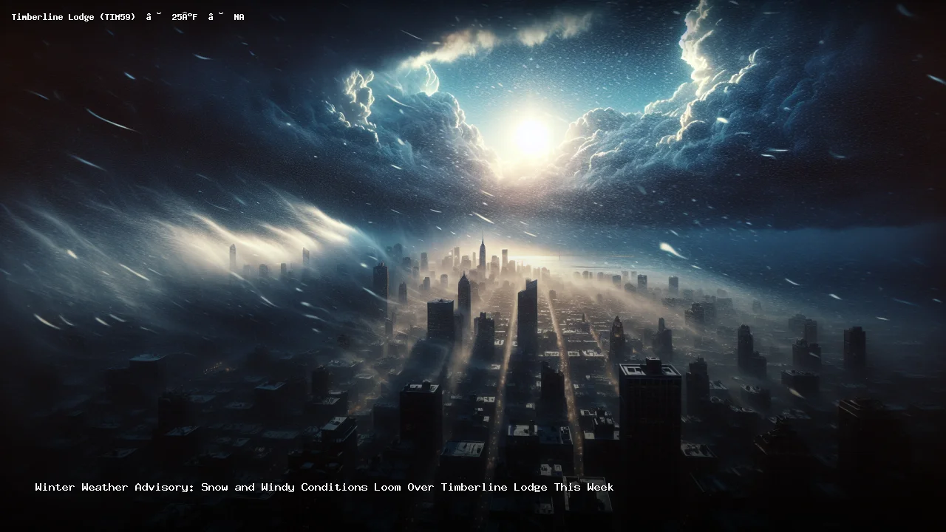
Task: Click the garbled icon before the temperature
Action: click(154, 17)
